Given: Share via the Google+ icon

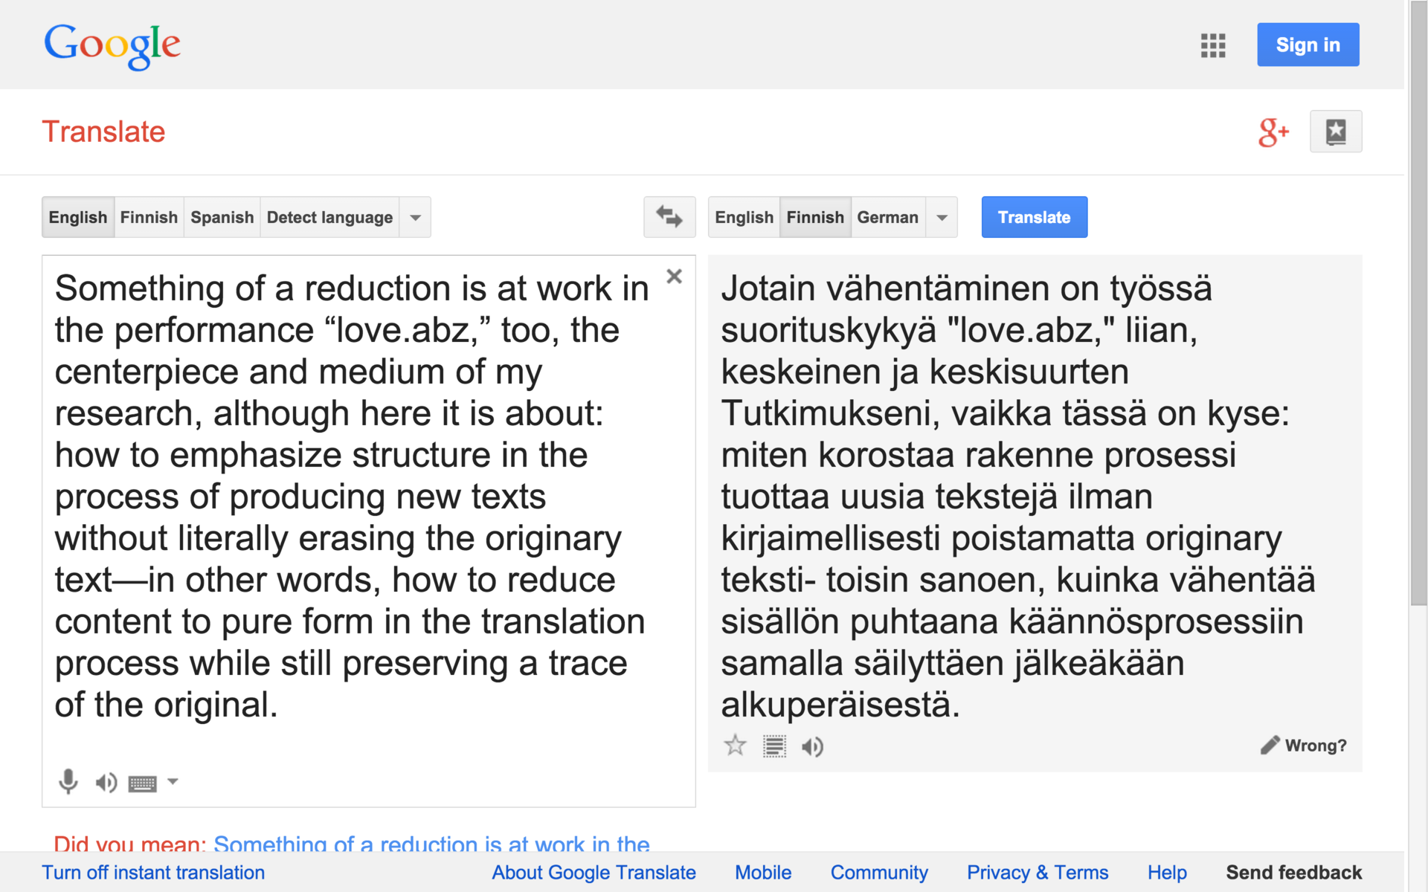Looking at the screenshot, I should click(x=1273, y=132).
